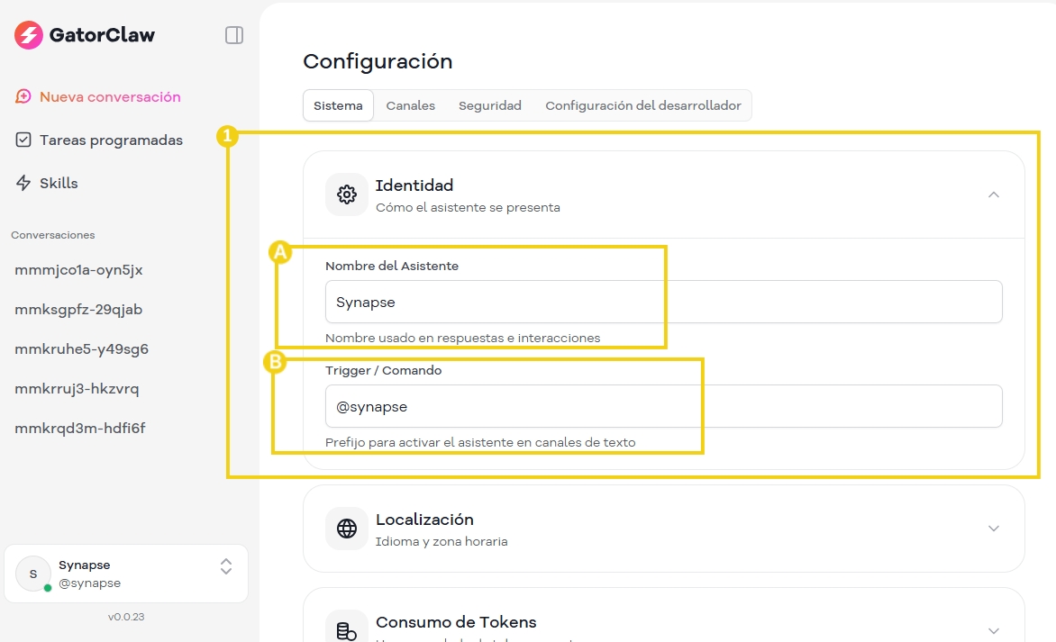Image resolution: width=1056 pixels, height=642 pixels.
Task: Click the Tareas programadas checklist icon
Action: (x=23, y=140)
